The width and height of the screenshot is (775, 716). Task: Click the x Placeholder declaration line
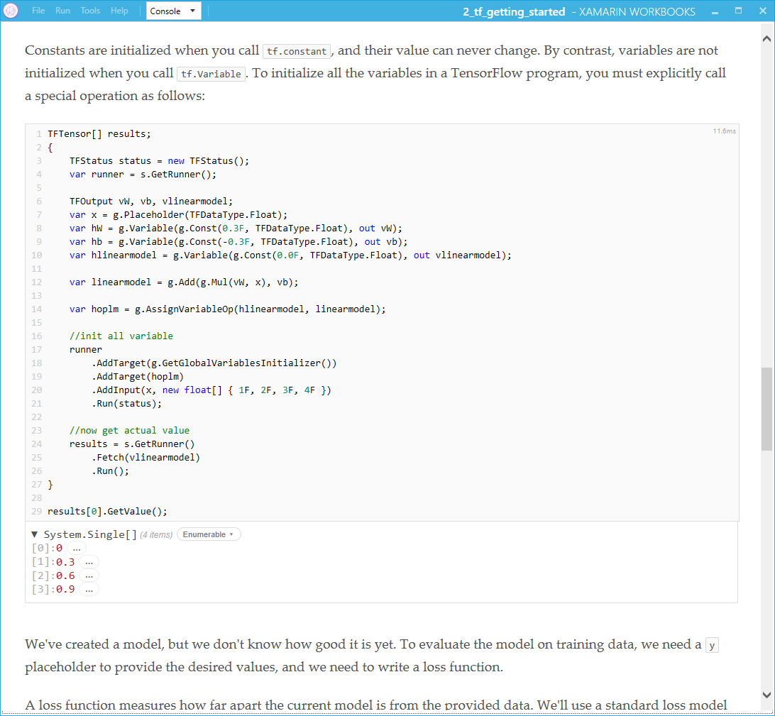coord(178,215)
